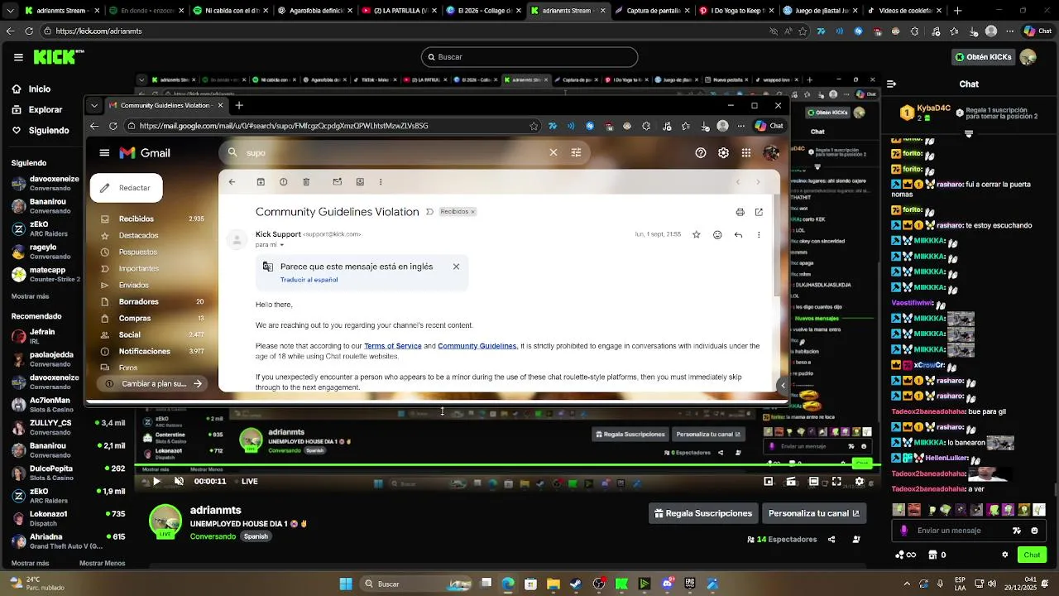
Task: Open chat settings gear below message box
Action: [1005, 555]
